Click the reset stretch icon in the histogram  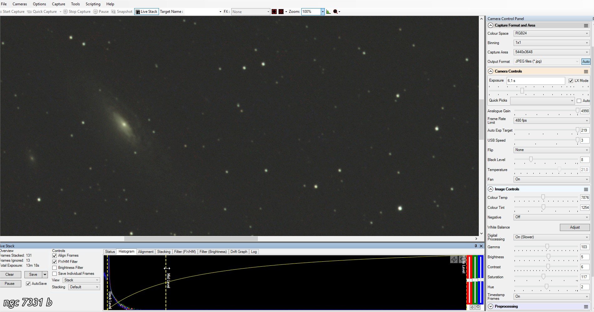click(x=462, y=259)
